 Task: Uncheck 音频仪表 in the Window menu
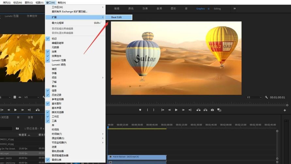click(48, 160)
